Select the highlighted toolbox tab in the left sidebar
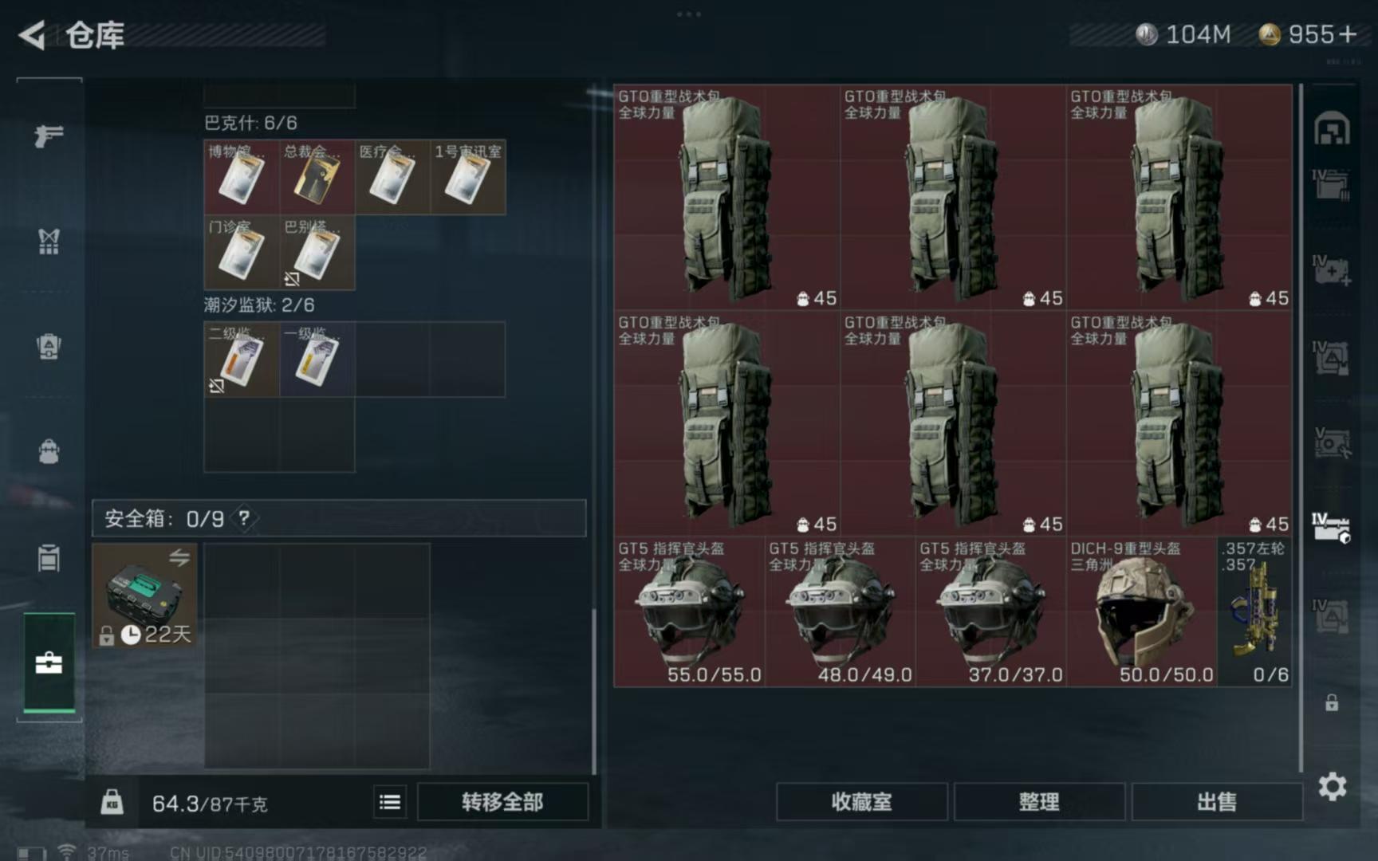 point(49,662)
